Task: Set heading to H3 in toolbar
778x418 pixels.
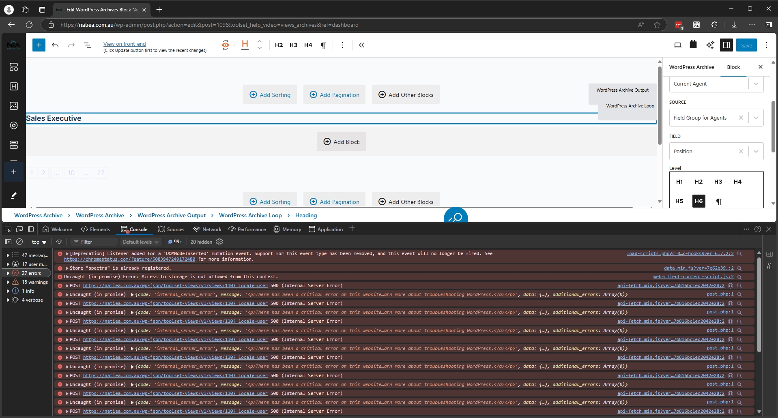Action: point(293,45)
